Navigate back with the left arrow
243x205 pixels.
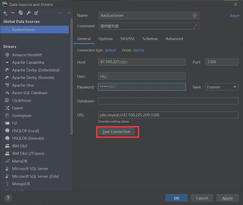pos(60,13)
